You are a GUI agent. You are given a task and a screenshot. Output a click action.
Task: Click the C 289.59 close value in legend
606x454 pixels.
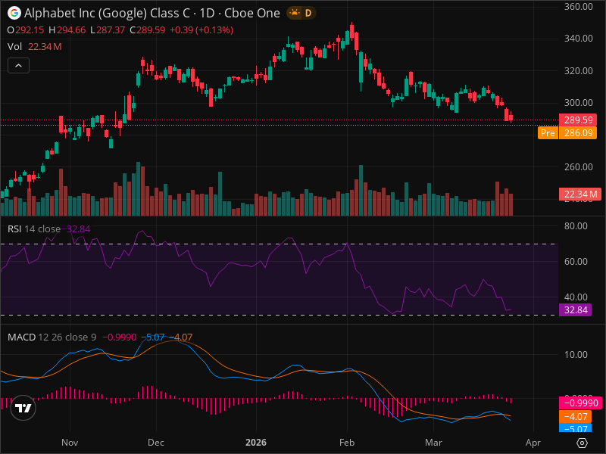[148, 30]
